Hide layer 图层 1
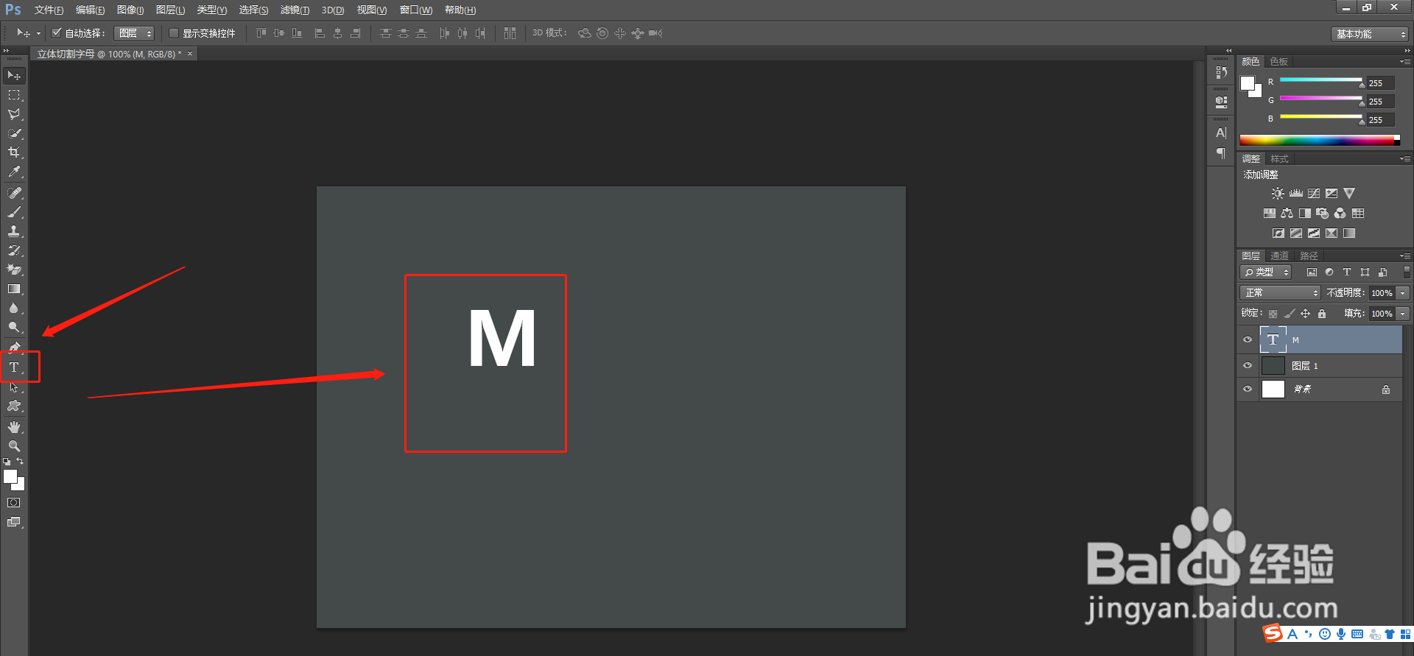This screenshot has width=1414, height=656. (x=1248, y=365)
